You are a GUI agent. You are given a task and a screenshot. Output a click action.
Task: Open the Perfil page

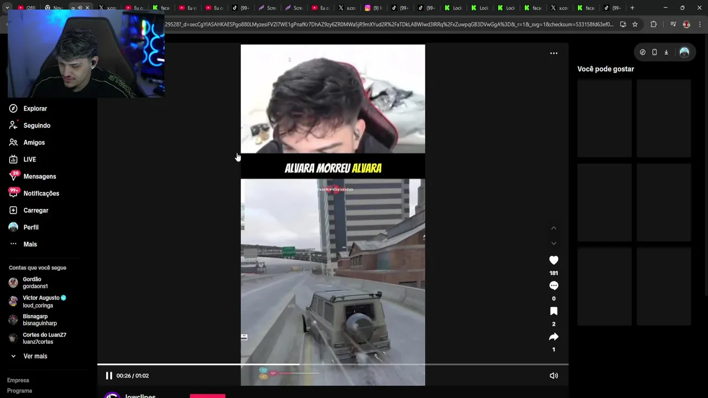[24, 227]
